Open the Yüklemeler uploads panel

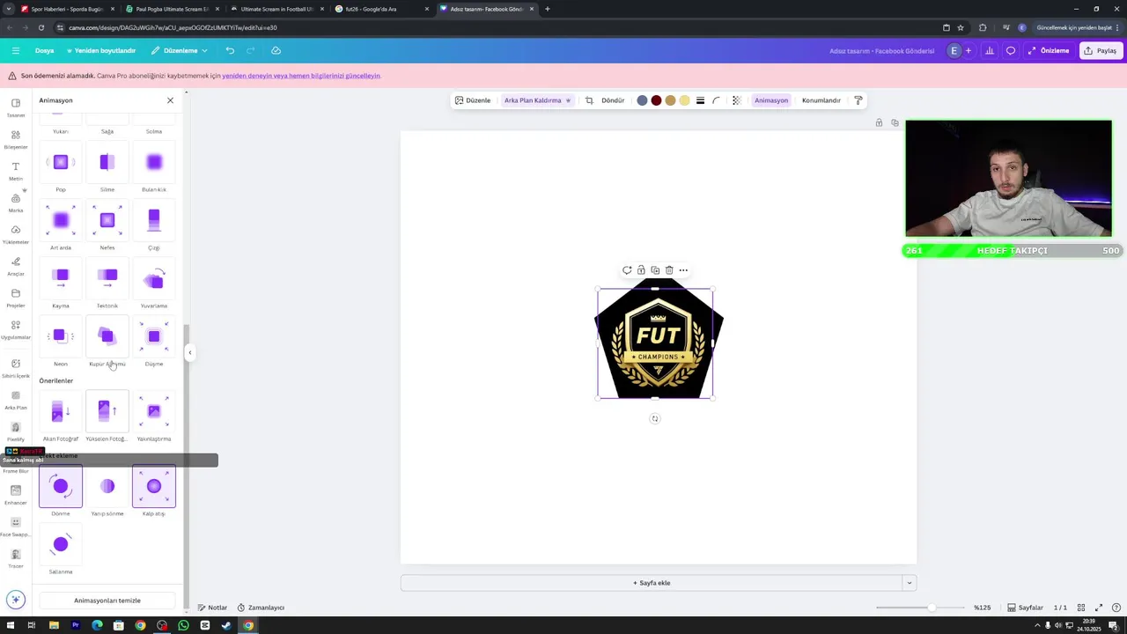click(16, 234)
